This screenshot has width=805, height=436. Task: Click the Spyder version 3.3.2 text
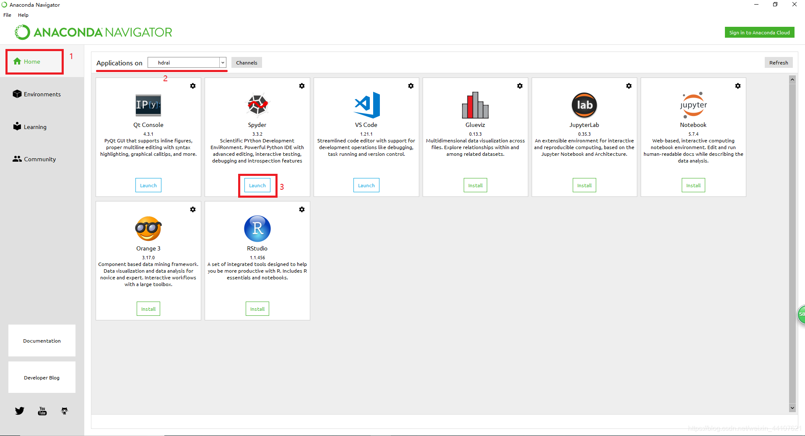[x=257, y=134]
